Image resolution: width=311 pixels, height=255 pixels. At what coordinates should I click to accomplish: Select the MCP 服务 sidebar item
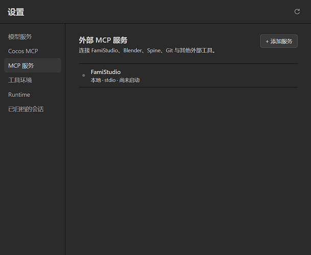click(33, 65)
